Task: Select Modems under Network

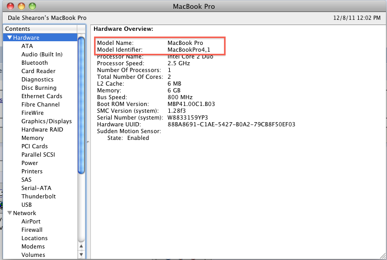Action: pos(33,246)
